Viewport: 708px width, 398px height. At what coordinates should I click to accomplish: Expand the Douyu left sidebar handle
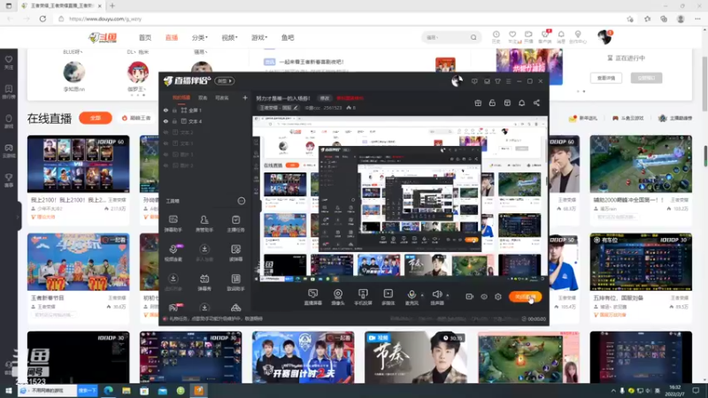(19, 217)
